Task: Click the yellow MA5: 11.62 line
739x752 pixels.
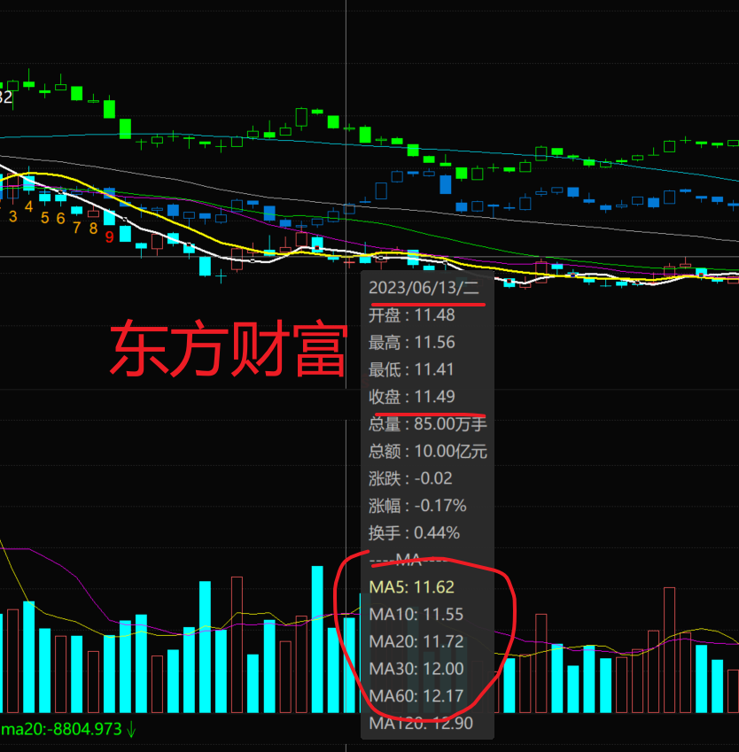Action: point(412,587)
